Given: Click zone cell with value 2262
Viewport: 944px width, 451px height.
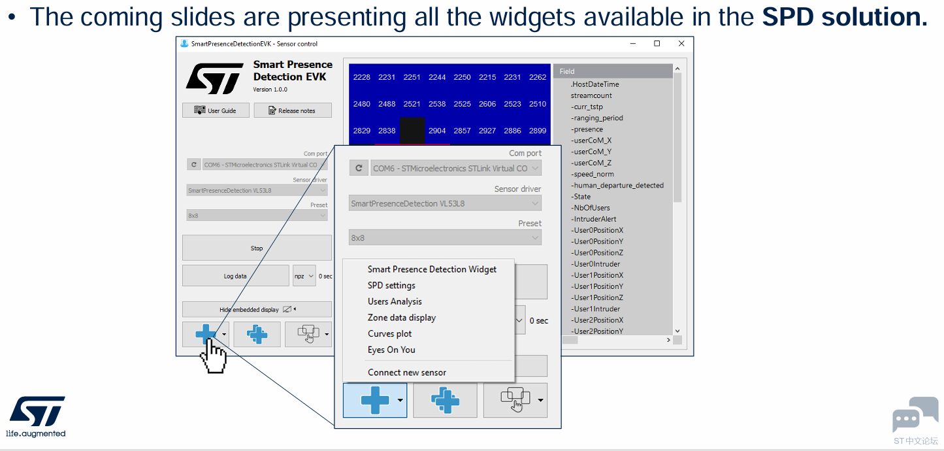Looking at the screenshot, I should click(538, 77).
